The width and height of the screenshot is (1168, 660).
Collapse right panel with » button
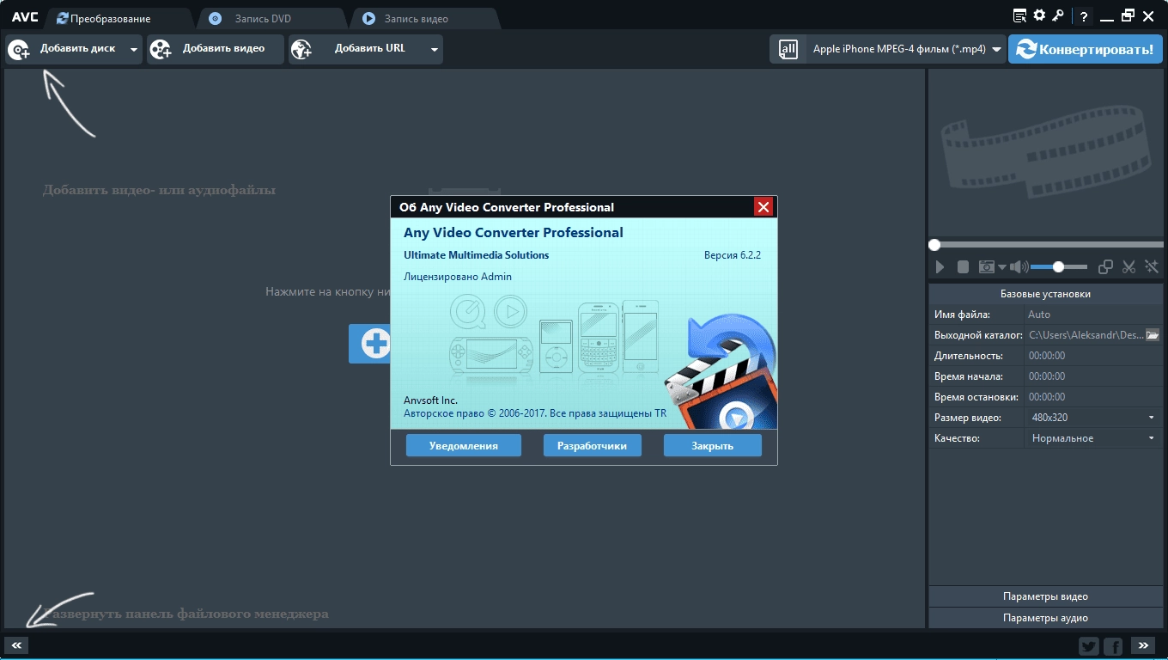point(1142,645)
